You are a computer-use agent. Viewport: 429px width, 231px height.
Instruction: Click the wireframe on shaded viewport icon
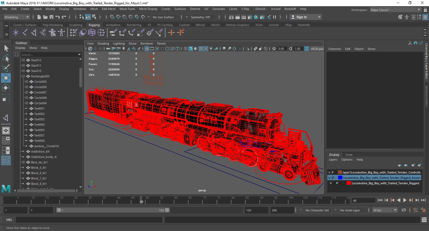point(201,49)
